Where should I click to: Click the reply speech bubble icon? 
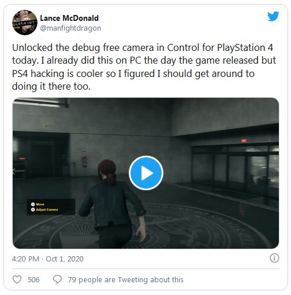pos(57,279)
